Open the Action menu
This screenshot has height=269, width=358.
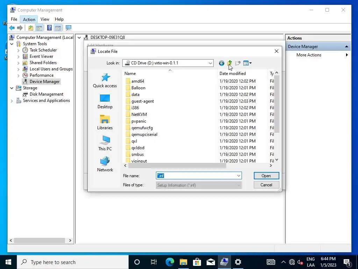29,19
